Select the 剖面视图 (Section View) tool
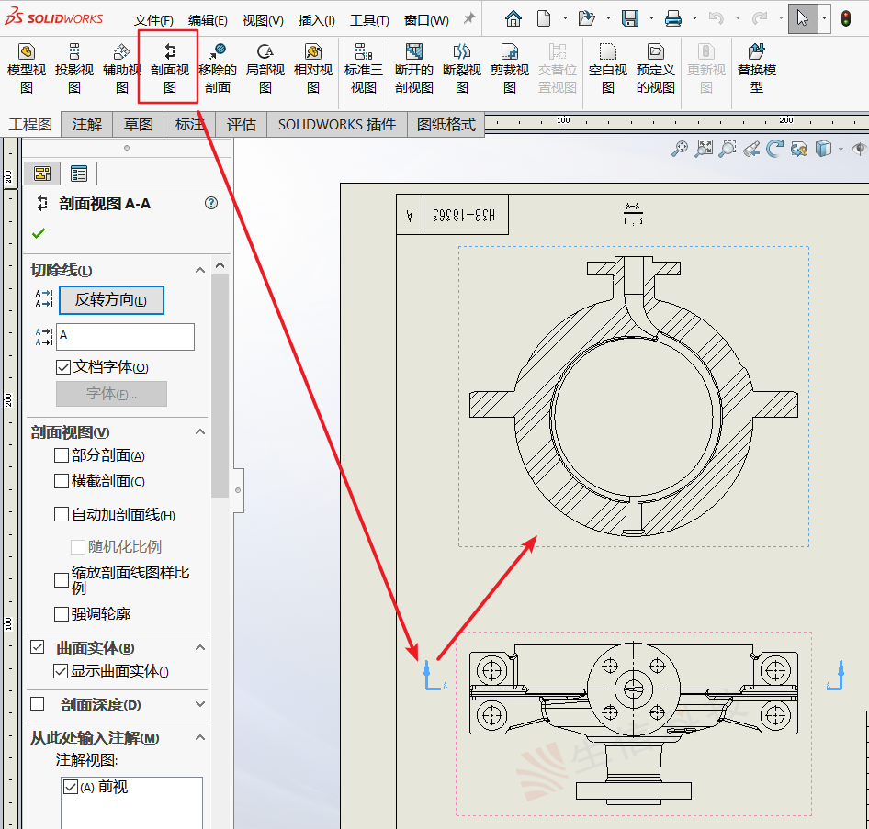This screenshot has height=829, width=869. (170, 69)
